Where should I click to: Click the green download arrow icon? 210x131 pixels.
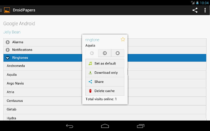tap(90, 73)
